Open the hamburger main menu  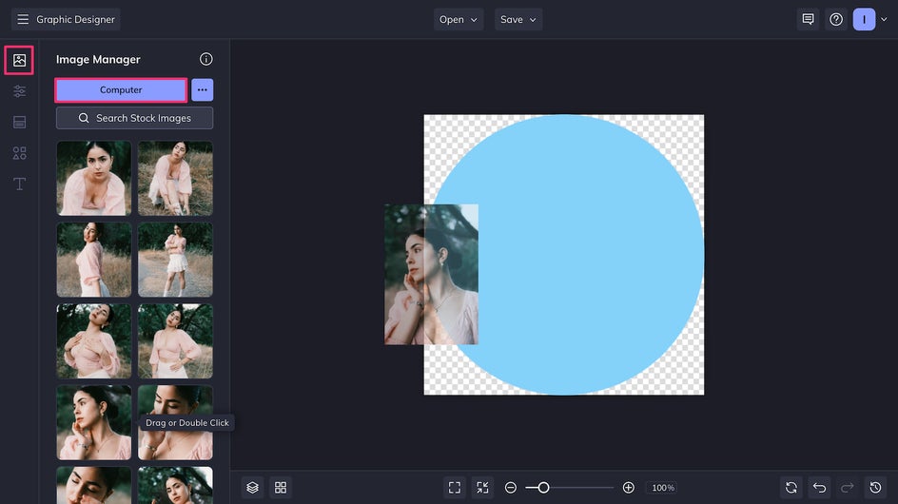point(23,19)
